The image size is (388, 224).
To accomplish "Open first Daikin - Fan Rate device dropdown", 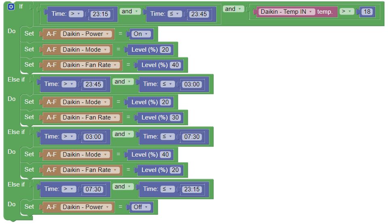I will pyautogui.click(x=90, y=65).
